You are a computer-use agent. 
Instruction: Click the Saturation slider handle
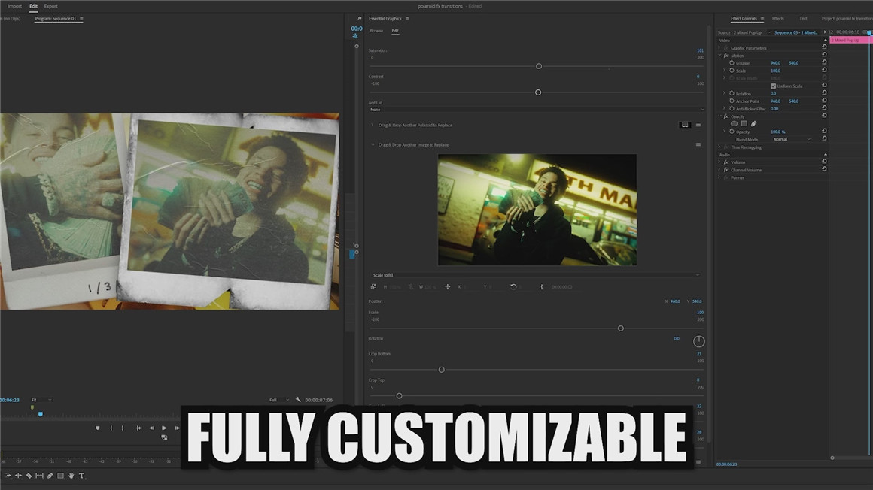538,66
